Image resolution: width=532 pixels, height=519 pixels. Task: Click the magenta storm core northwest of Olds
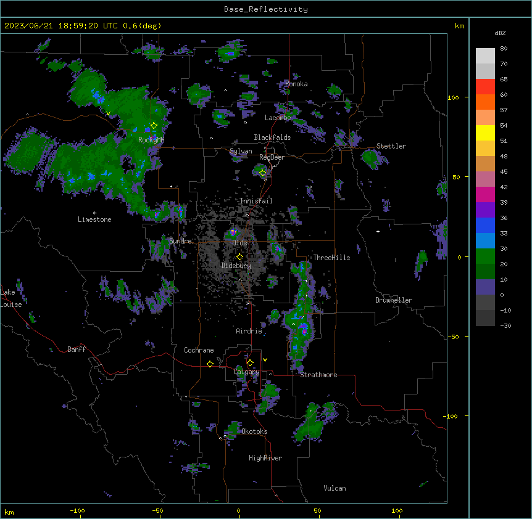(x=233, y=232)
